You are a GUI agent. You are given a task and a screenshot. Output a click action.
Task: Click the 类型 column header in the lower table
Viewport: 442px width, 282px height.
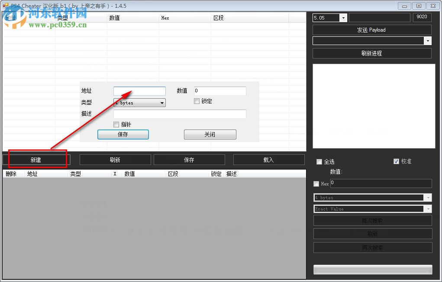point(89,174)
